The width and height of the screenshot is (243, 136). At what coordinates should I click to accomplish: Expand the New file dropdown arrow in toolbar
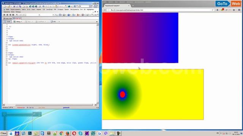tap(6, 6)
